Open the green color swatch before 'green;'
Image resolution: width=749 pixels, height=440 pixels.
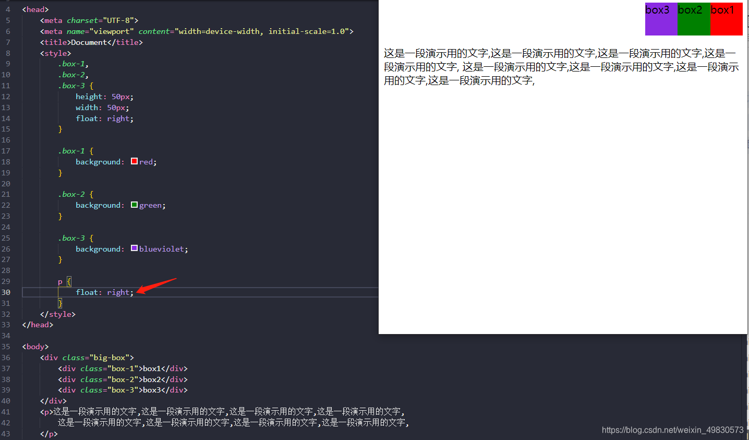pyautogui.click(x=134, y=205)
